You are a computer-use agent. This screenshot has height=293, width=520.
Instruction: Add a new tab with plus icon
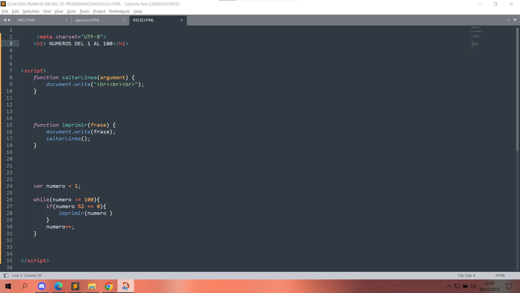508,20
